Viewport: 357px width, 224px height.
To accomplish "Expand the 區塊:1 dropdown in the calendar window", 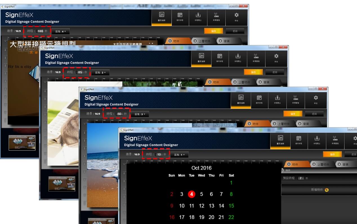I will tap(179, 155).
